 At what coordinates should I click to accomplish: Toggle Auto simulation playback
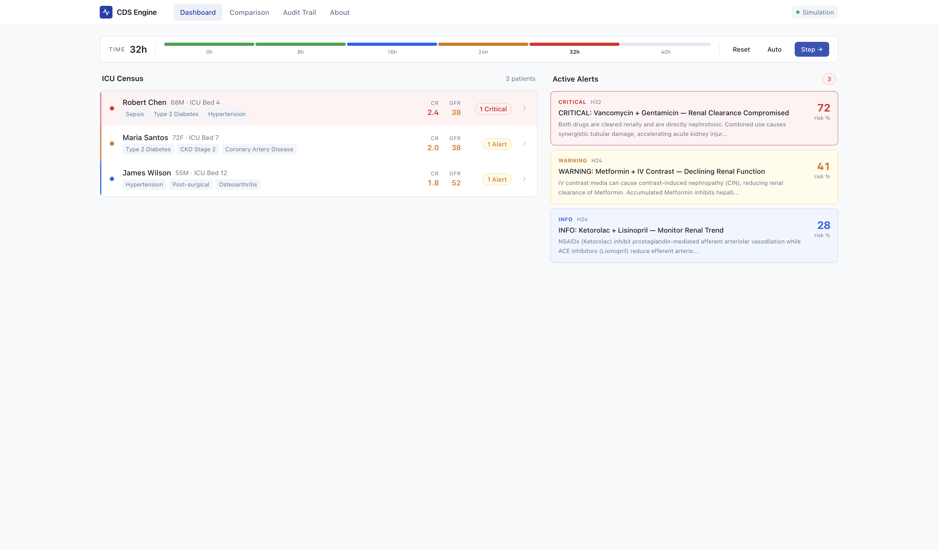(x=774, y=50)
